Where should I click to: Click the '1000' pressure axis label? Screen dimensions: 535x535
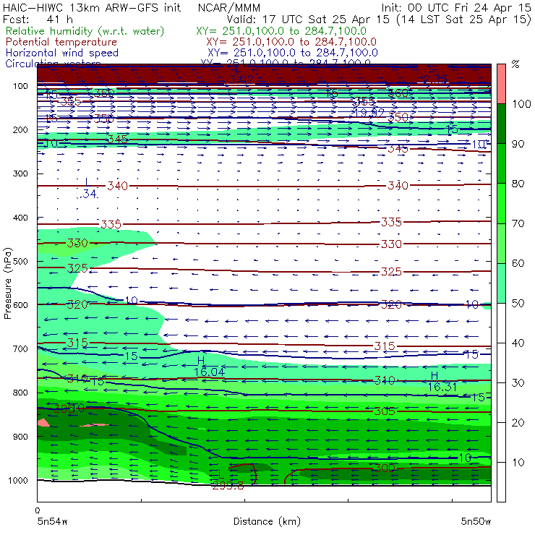[x=18, y=480]
